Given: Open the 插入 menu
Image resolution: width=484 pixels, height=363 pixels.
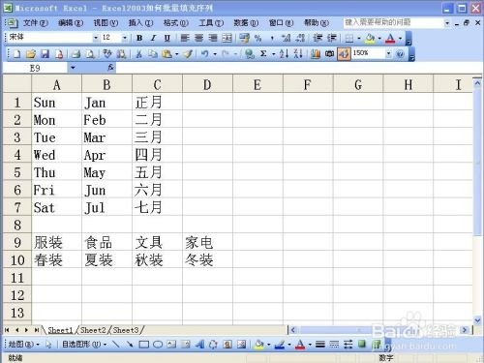Looking at the screenshot, I should tap(140, 22).
